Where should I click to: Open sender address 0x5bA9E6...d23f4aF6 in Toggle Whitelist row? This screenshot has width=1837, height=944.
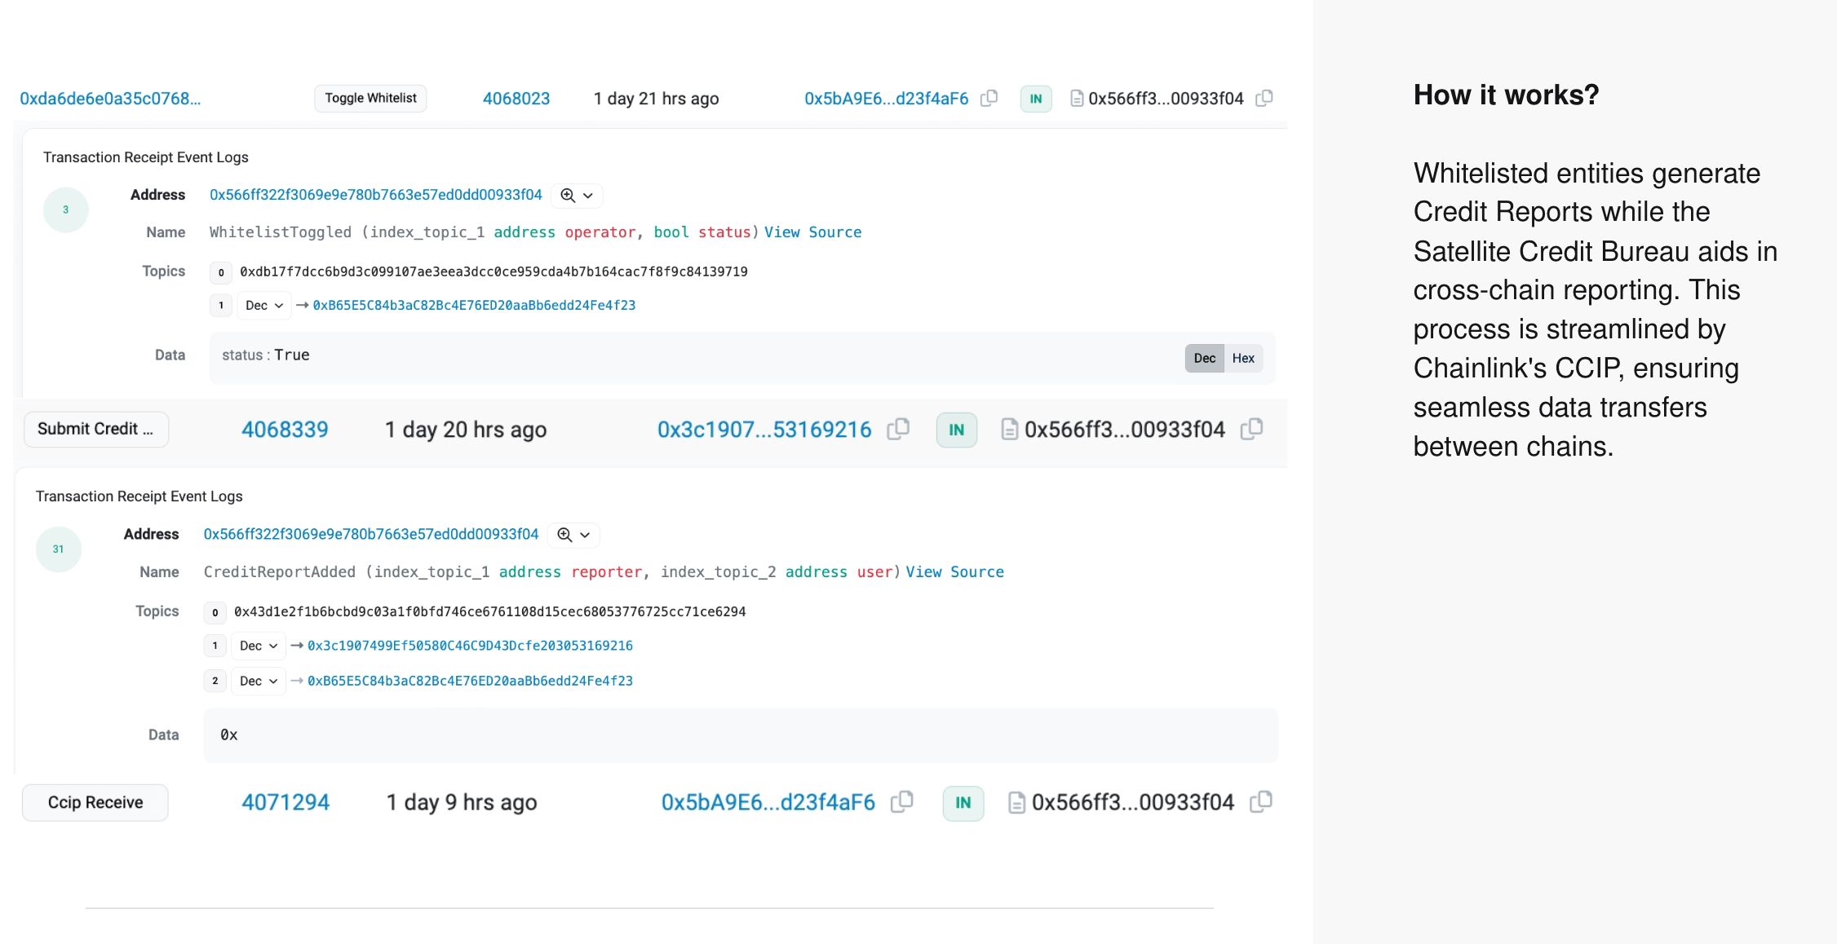tap(886, 99)
